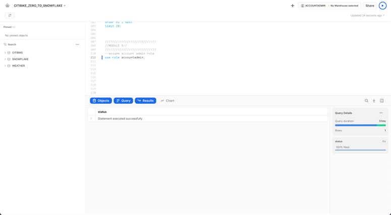Download the query results
391x215 pixels.
pos(374,101)
